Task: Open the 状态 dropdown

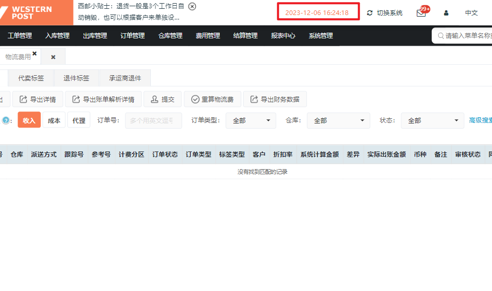Action: [432, 120]
